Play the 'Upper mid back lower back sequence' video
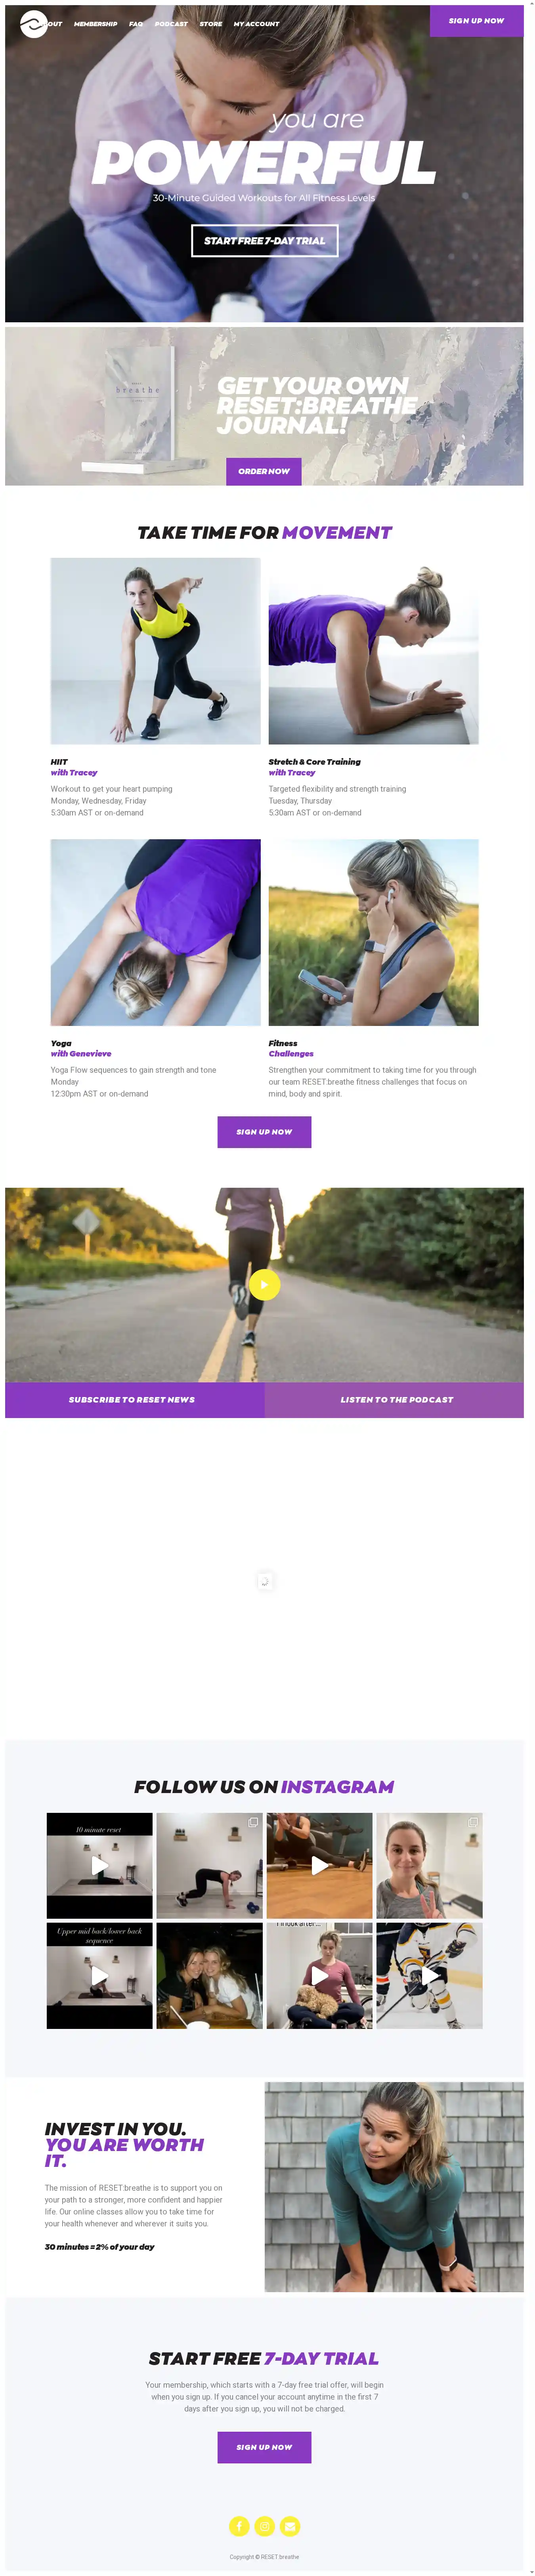The width and height of the screenshot is (535, 2576). coord(100,1975)
